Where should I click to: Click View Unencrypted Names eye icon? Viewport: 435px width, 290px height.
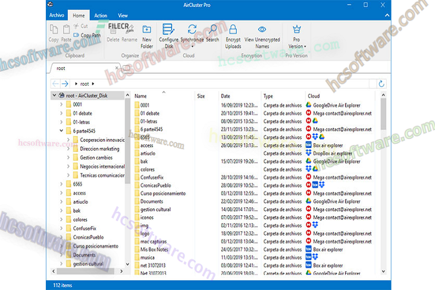tap(262, 29)
